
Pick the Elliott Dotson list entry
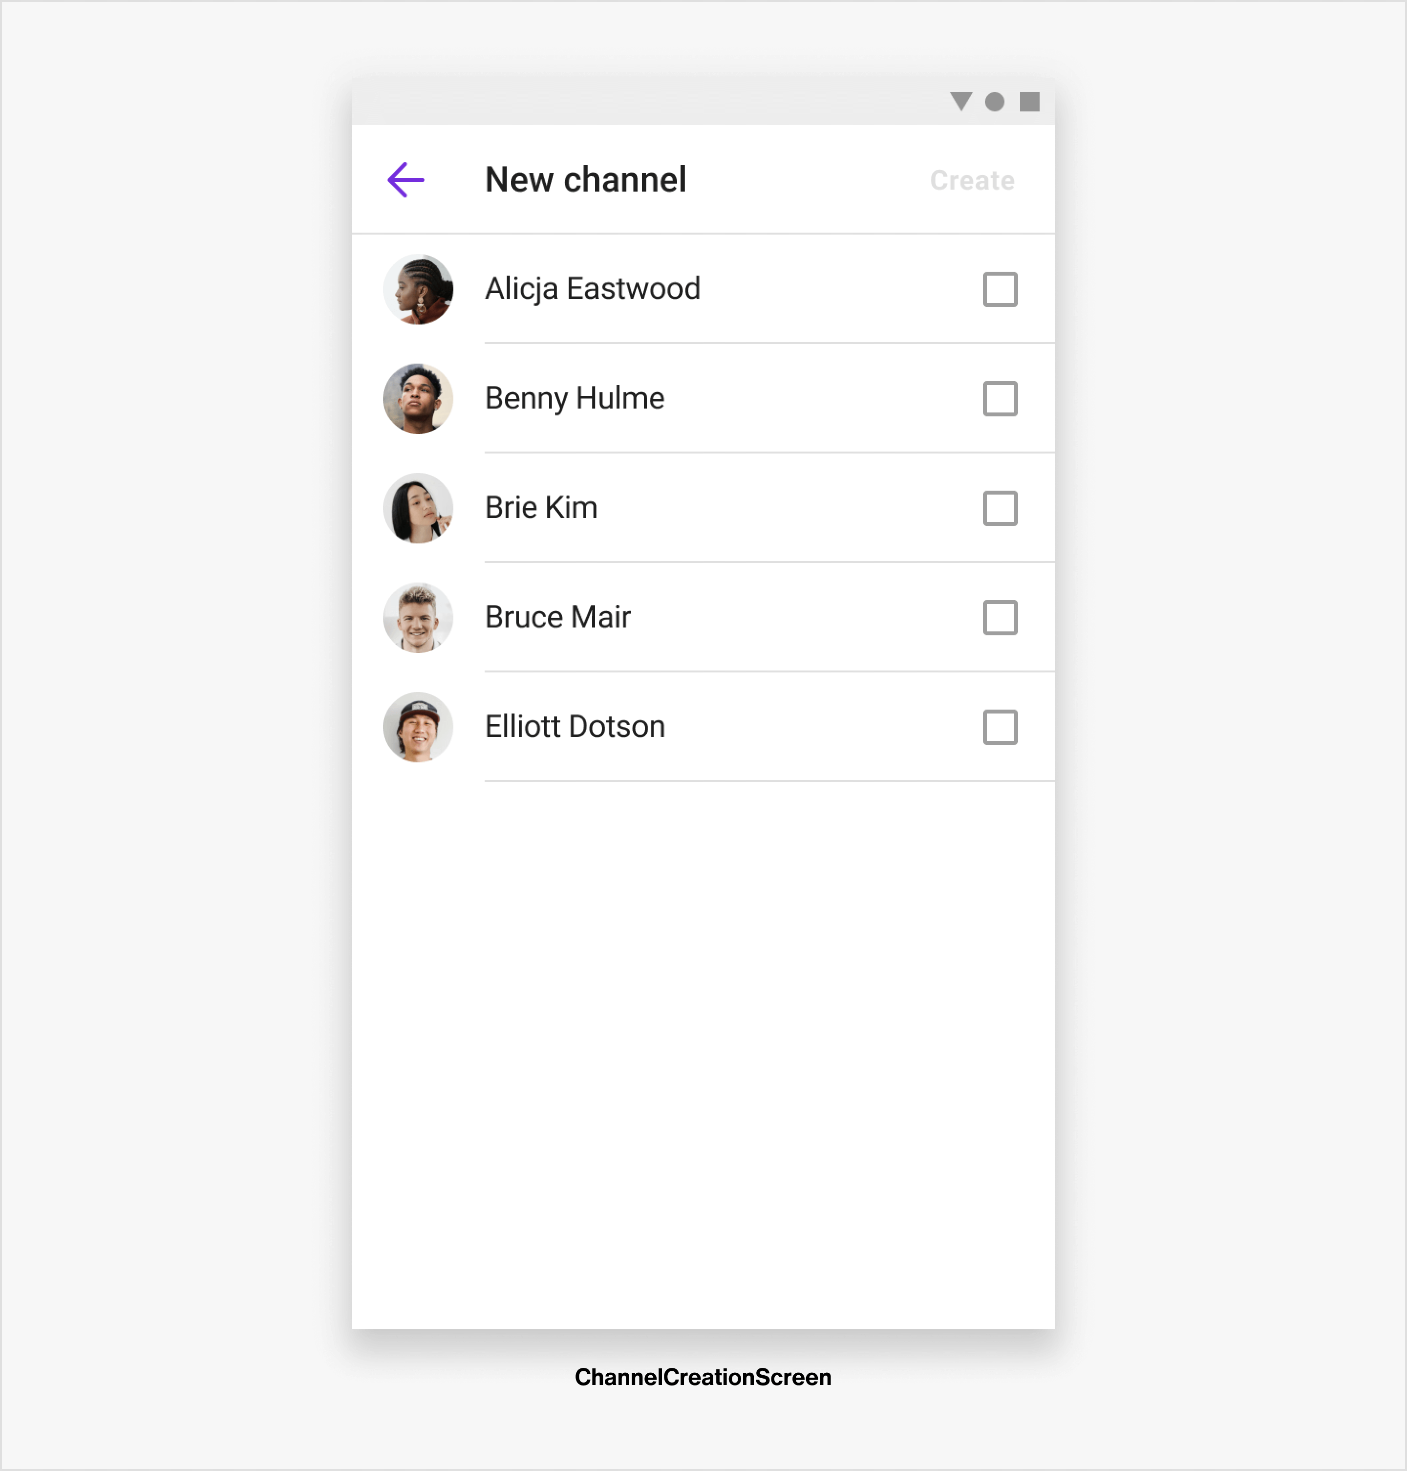point(703,727)
